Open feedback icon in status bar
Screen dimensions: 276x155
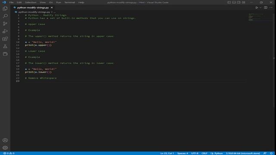coord(265,153)
